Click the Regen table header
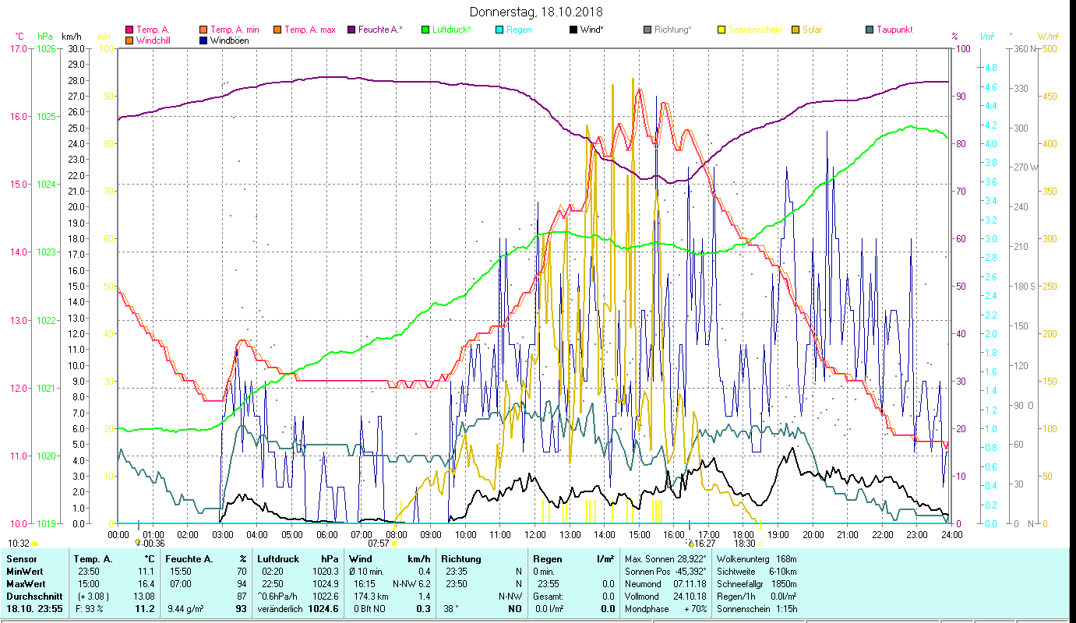Screen dimensions: 1076x623 coord(548,559)
